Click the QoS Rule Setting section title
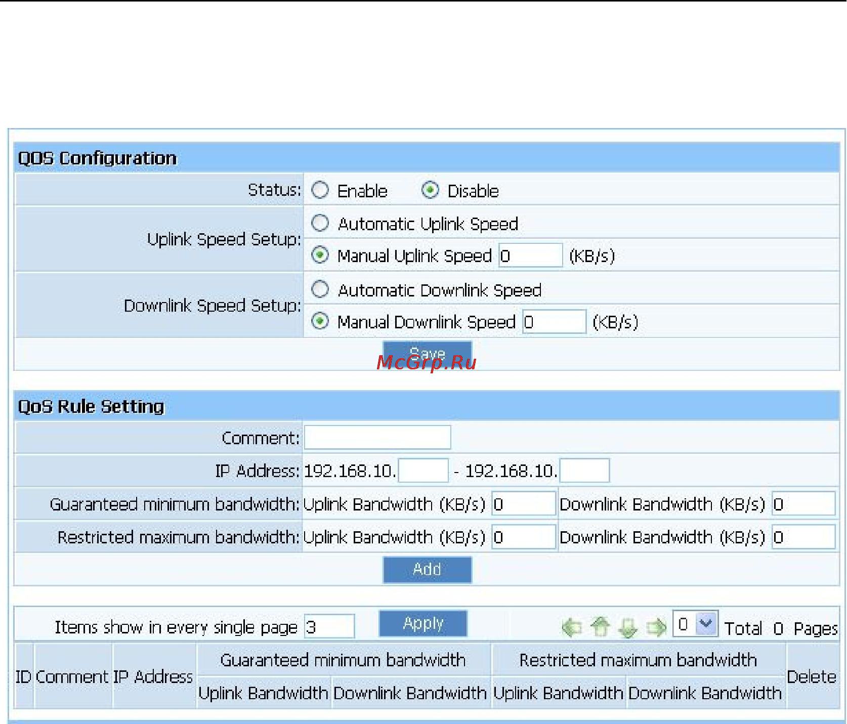 pyautogui.click(x=91, y=406)
